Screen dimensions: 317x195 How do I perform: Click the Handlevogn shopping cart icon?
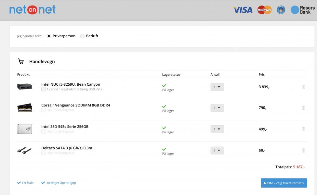coord(20,61)
